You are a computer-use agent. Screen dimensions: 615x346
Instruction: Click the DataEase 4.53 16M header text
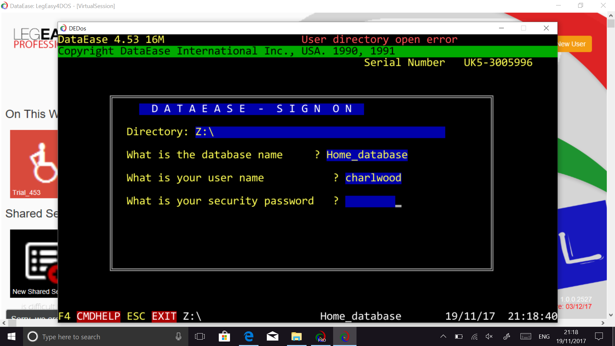pyautogui.click(x=111, y=39)
